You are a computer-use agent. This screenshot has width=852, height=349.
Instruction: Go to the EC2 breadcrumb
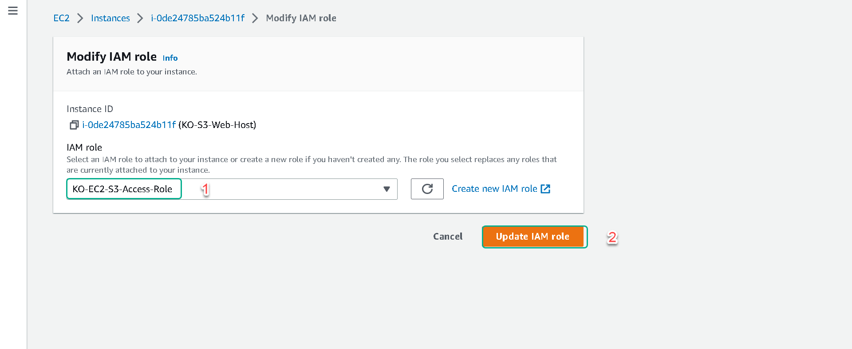pyautogui.click(x=61, y=18)
